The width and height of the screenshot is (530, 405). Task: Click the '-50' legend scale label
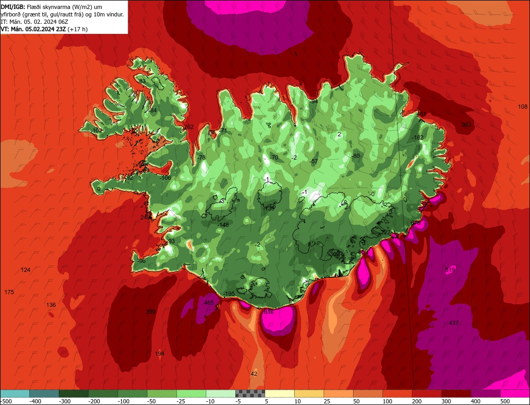(153, 401)
